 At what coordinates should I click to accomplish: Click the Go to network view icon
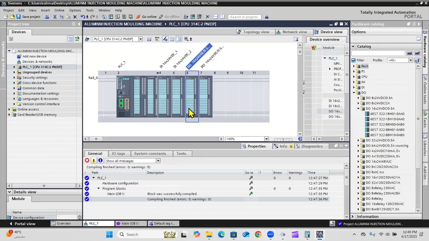[x=87, y=39]
